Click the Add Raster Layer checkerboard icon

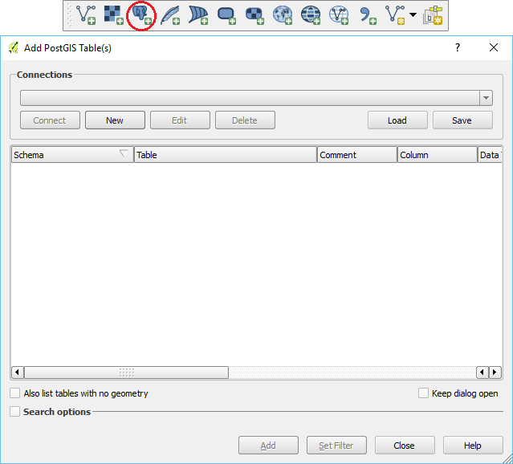(x=113, y=15)
